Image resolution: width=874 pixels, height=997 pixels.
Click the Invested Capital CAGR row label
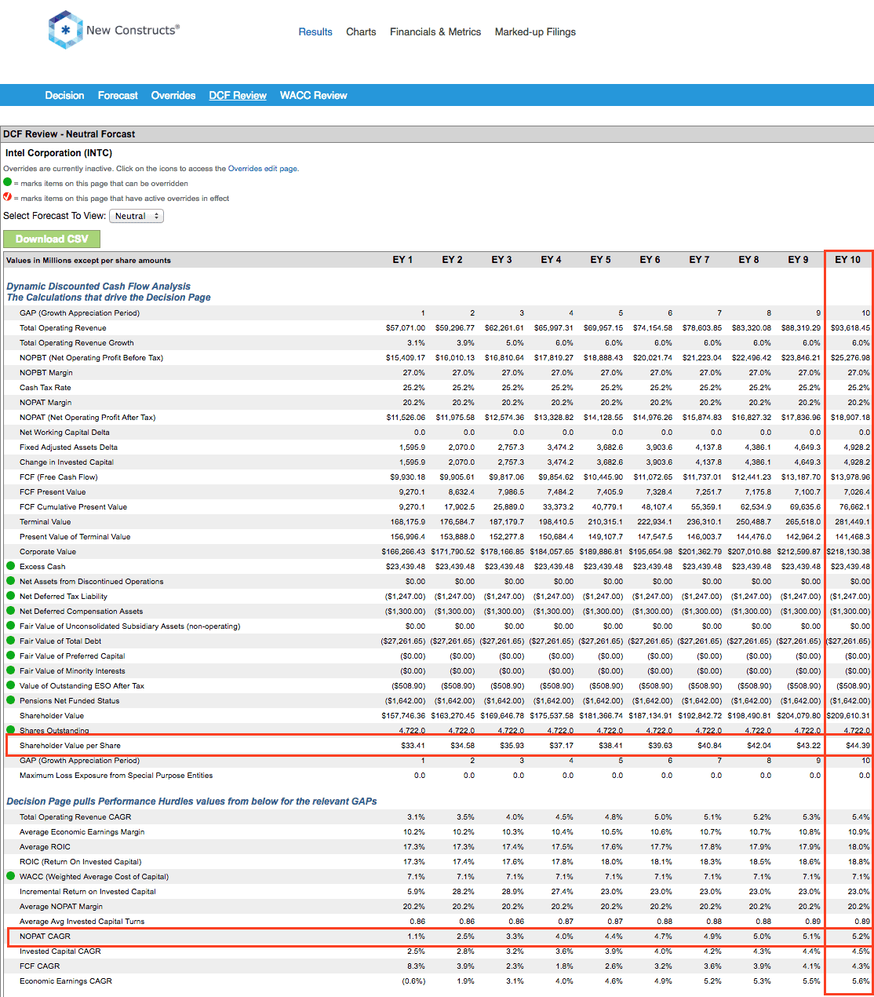[60, 951]
